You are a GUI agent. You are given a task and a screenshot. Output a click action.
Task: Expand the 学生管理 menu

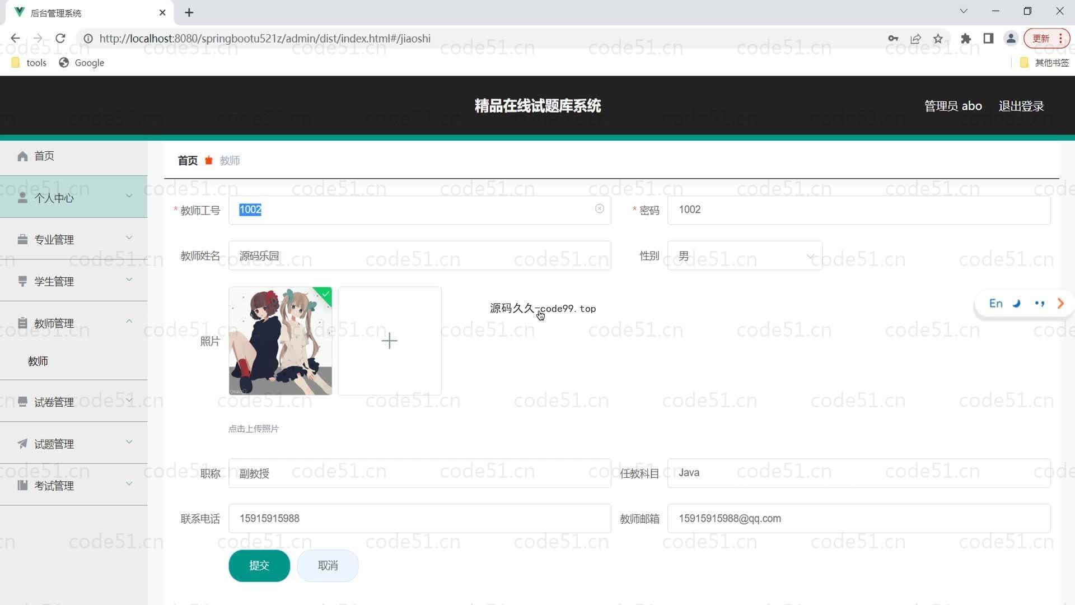click(x=74, y=281)
